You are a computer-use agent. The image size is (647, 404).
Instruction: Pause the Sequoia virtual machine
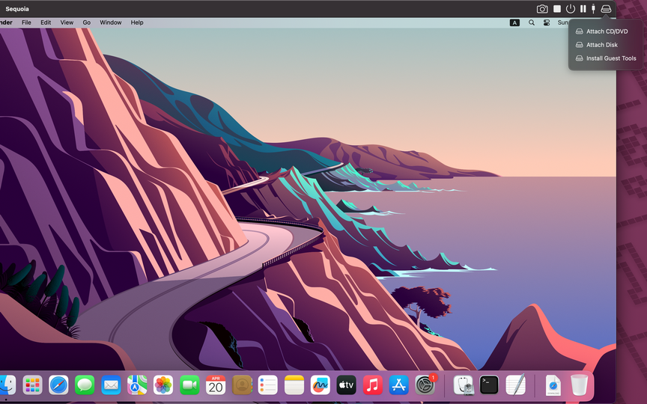click(x=583, y=9)
